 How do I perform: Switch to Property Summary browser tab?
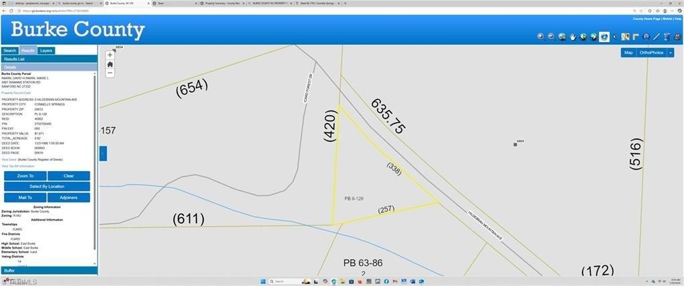pyautogui.click(x=221, y=3)
